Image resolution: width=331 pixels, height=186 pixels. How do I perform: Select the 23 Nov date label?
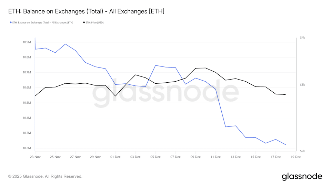click(x=35, y=157)
